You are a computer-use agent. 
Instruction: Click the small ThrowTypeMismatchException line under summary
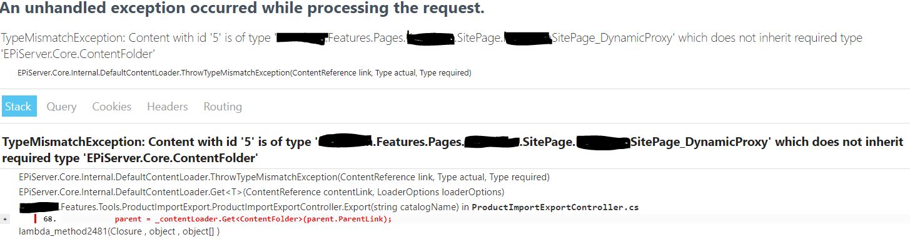point(245,73)
